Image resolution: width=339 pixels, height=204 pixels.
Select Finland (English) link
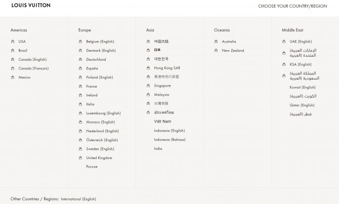(100, 77)
